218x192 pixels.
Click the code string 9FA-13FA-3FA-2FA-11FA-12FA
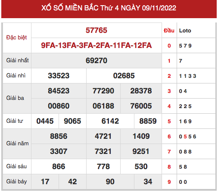click(x=97, y=45)
